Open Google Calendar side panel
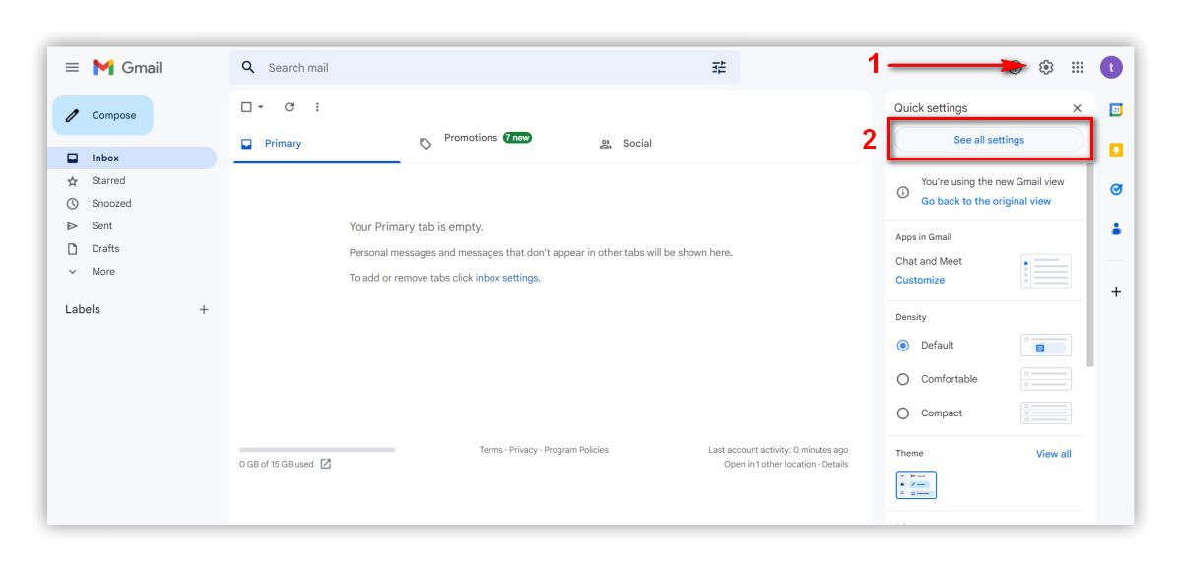1181x572 pixels. [x=1116, y=110]
